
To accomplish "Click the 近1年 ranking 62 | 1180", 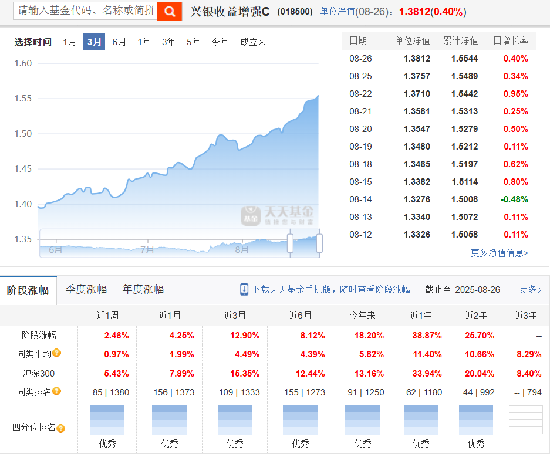I will [424, 392].
